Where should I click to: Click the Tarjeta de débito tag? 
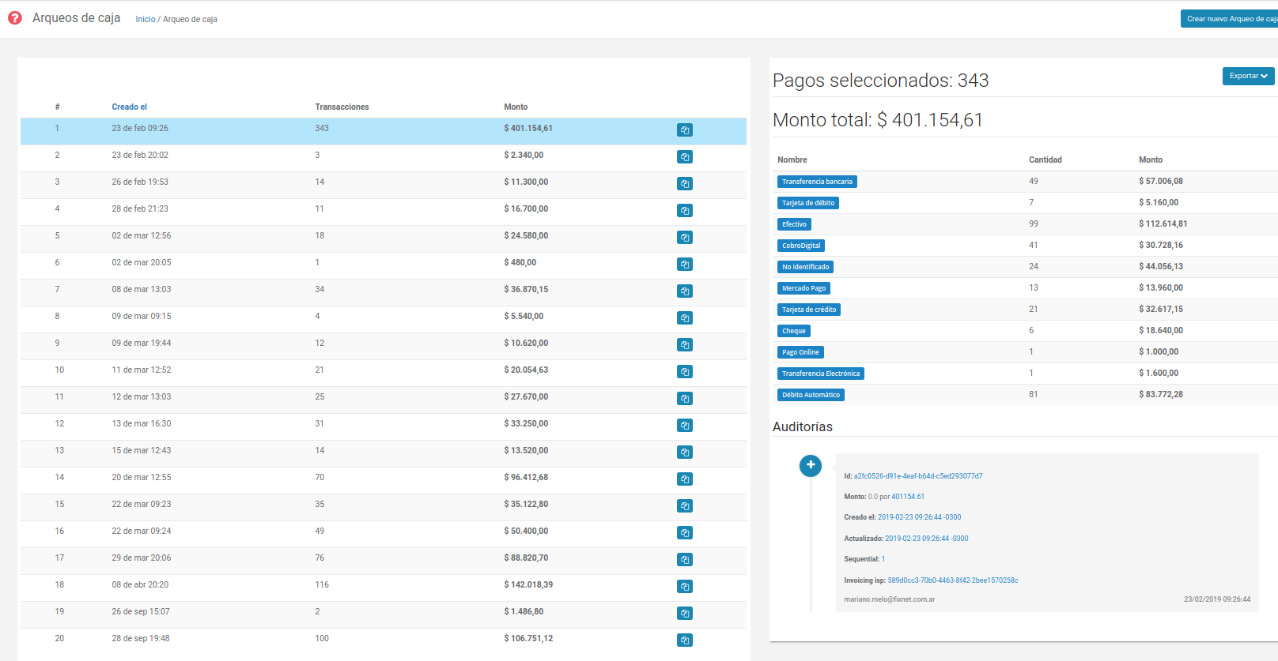[808, 203]
